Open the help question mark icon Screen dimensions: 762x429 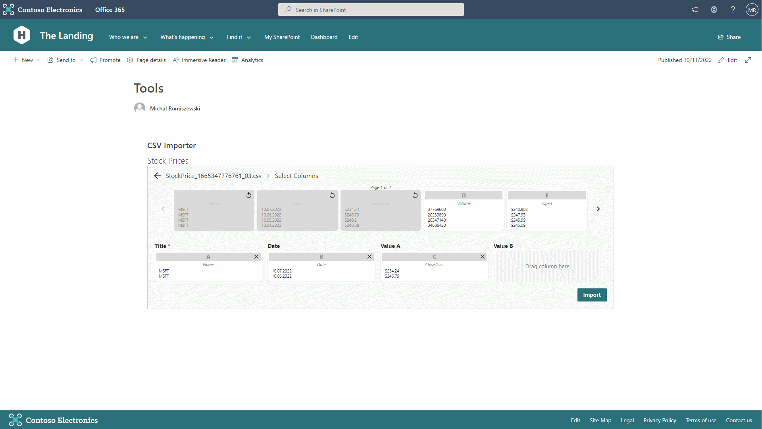(x=733, y=10)
